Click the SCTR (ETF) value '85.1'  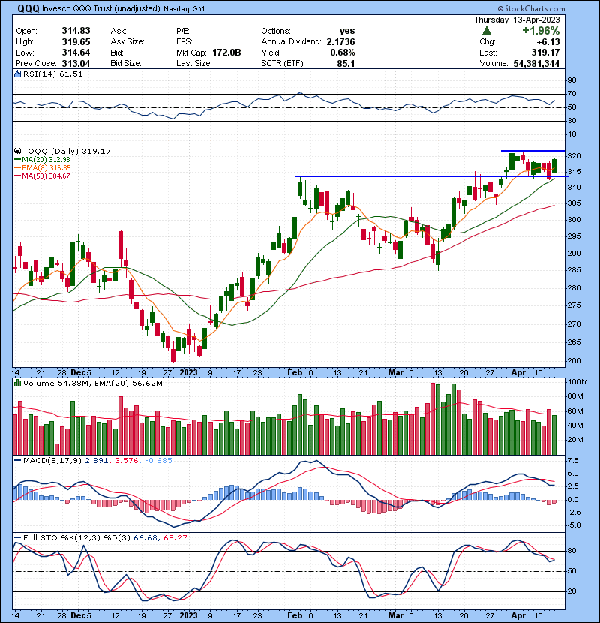pos(346,63)
